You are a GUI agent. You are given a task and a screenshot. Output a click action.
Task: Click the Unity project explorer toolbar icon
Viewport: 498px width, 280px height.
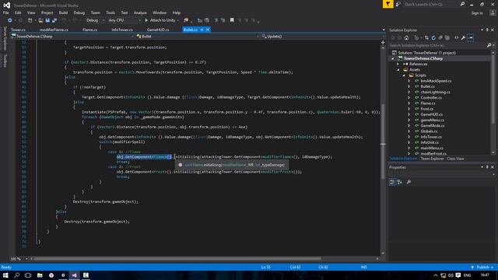point(186,20)
